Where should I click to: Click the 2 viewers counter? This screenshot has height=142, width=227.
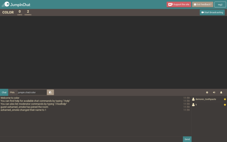[x=28, y=12]
